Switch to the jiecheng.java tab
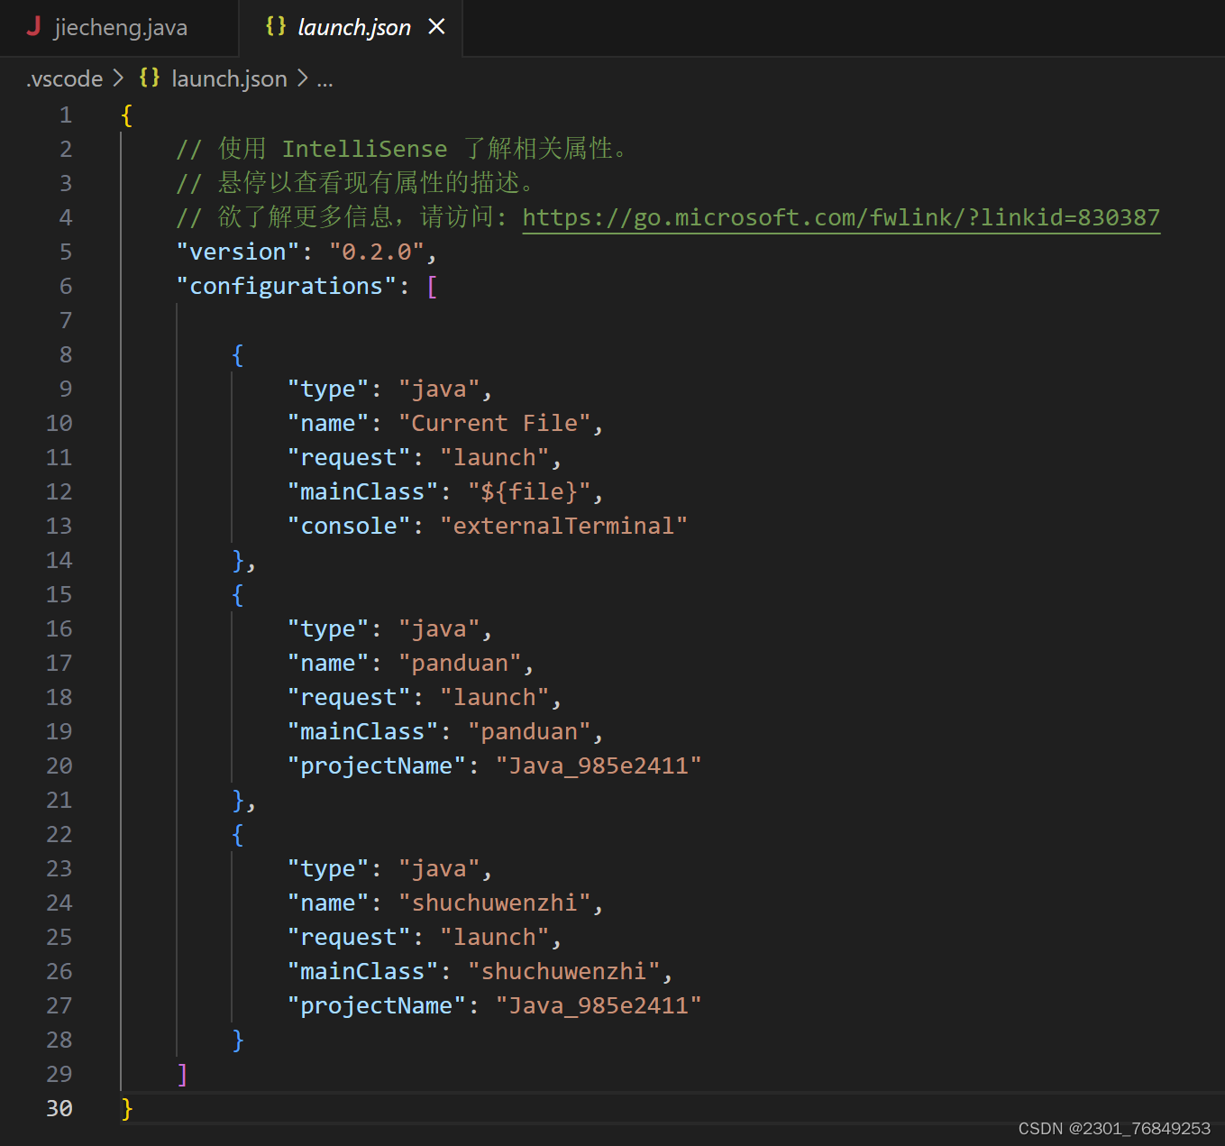 [x=120, y=27]
